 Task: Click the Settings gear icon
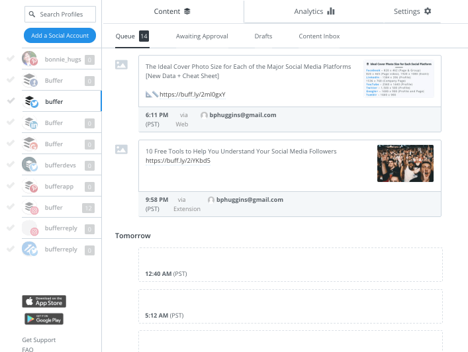[x=428, y=11]
